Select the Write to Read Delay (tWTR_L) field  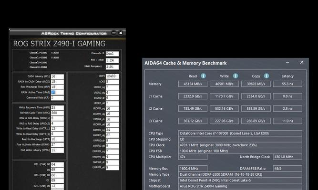tap(57, 129)
